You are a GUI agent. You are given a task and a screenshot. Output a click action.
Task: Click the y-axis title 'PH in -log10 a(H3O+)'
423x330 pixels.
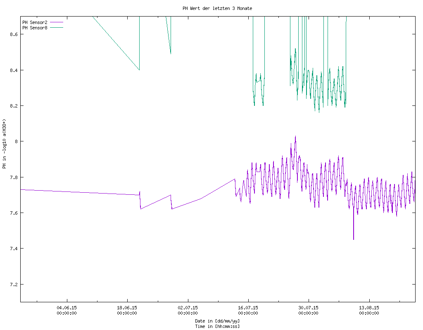click(x=4, y=143)
